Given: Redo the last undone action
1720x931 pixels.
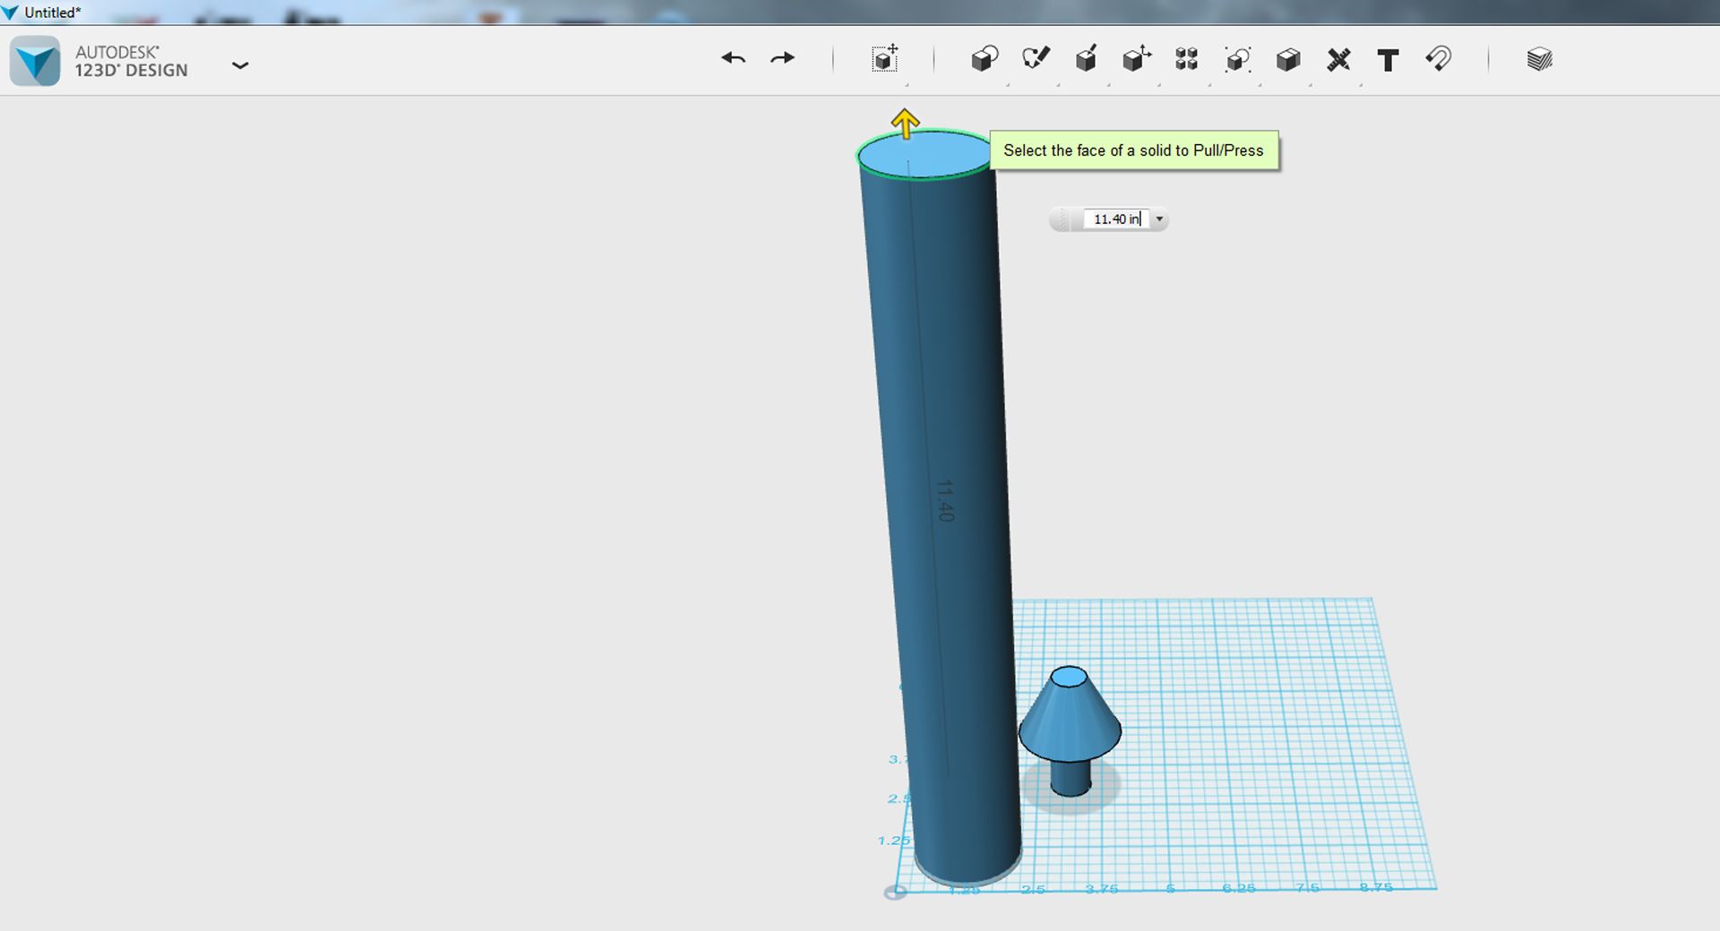Looking at the screenshot, I should 782,59.
